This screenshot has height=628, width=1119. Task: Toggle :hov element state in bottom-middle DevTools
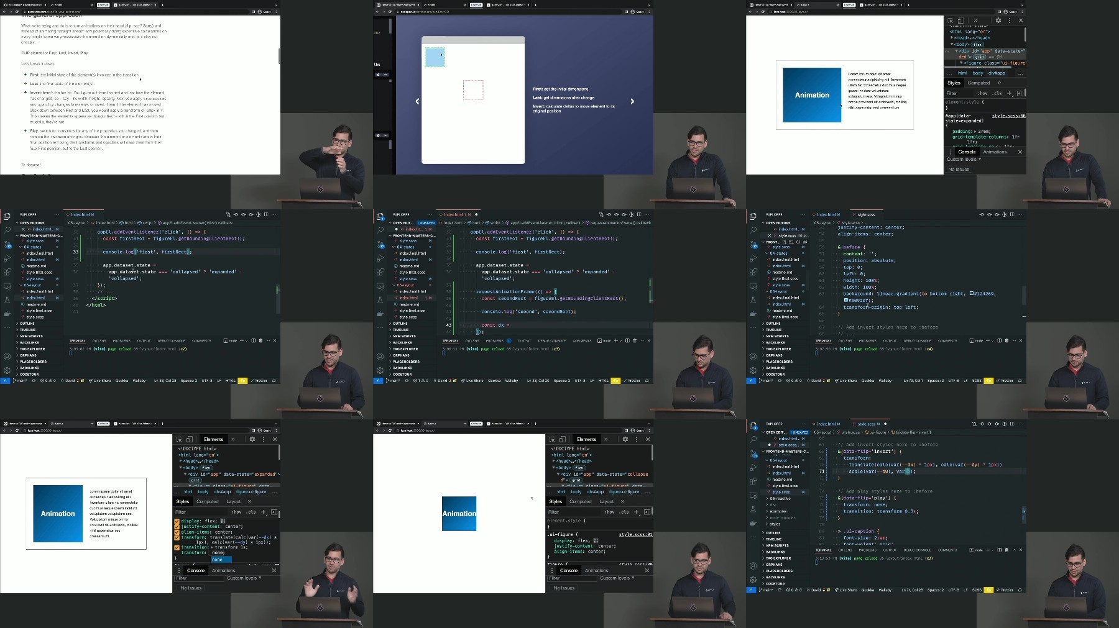coord(610,512)
